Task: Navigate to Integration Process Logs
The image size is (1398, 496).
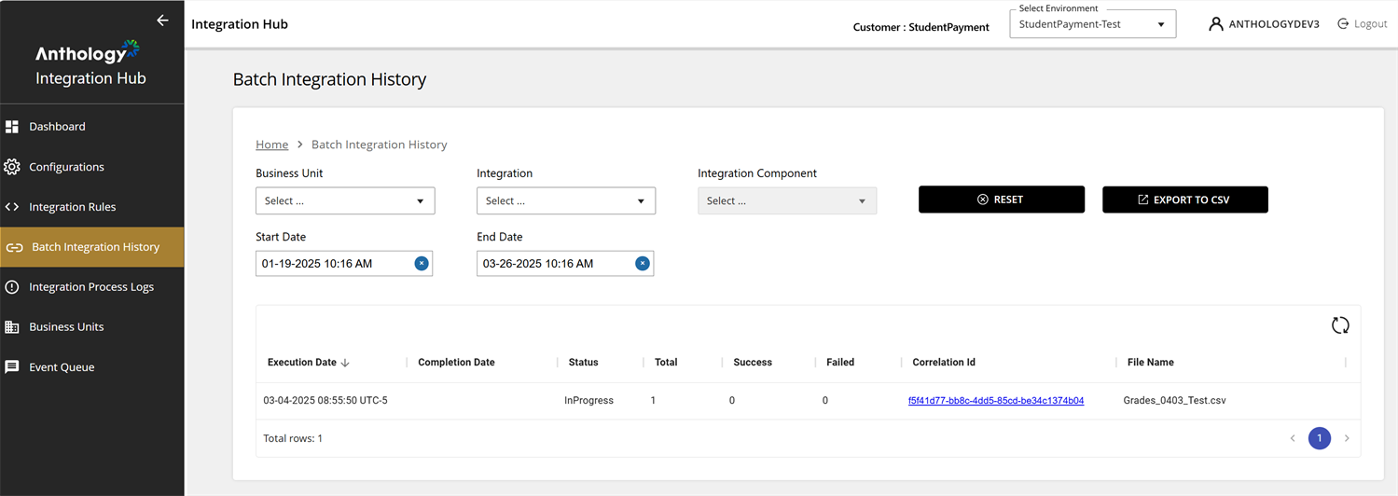Action: click(91, 287)
